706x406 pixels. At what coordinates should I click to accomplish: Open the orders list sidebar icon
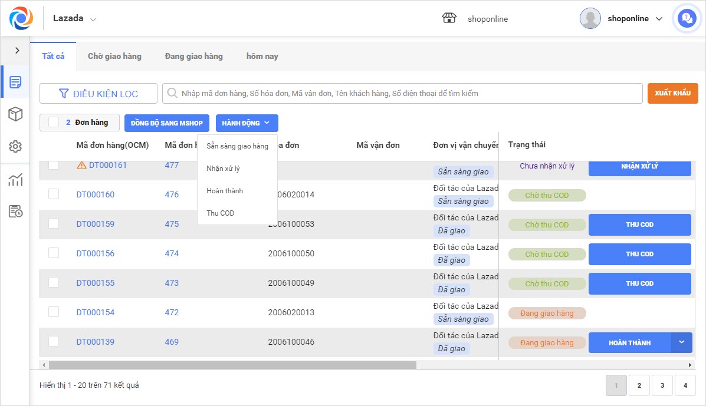(15, 82)
